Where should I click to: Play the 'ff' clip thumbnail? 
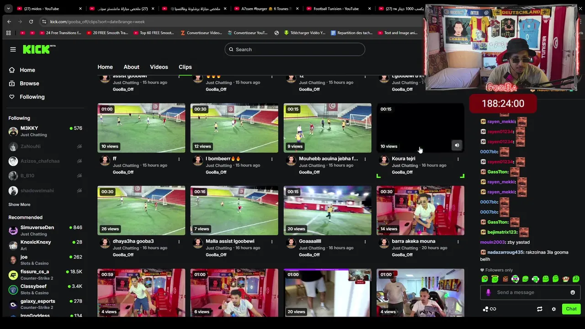tap(141, 128)
